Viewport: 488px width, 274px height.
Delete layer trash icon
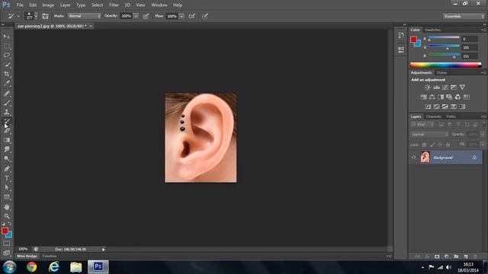[x=475, y=256]
